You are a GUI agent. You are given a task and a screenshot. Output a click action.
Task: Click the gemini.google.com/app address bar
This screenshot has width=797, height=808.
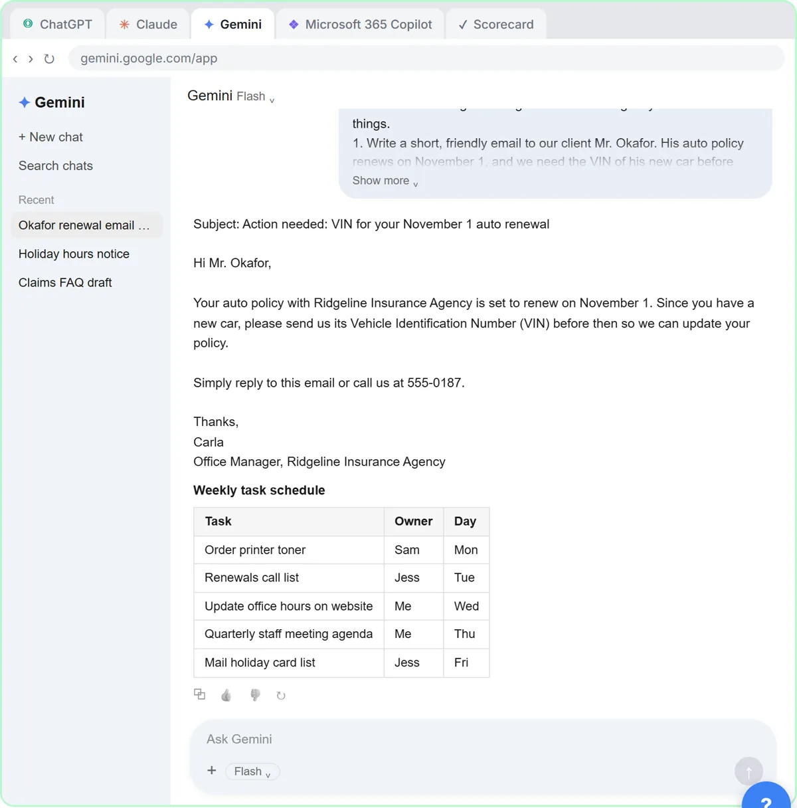point(426,58)
